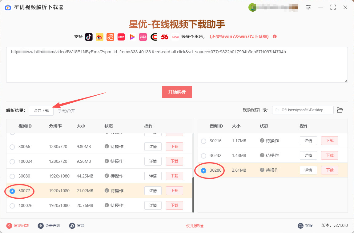Click the 分辨率 column header
The image size is (354, 233).
55,126
